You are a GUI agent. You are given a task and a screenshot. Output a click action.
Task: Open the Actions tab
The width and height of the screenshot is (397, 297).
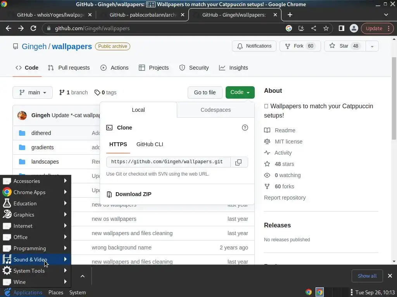point(114,68)
